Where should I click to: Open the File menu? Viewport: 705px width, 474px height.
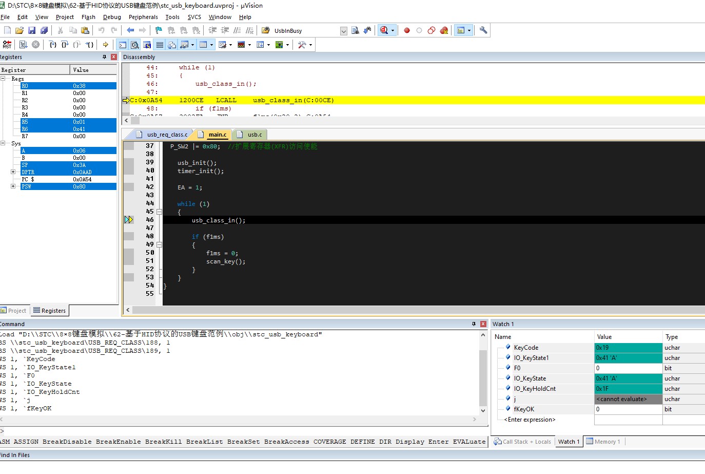[5, 17]
